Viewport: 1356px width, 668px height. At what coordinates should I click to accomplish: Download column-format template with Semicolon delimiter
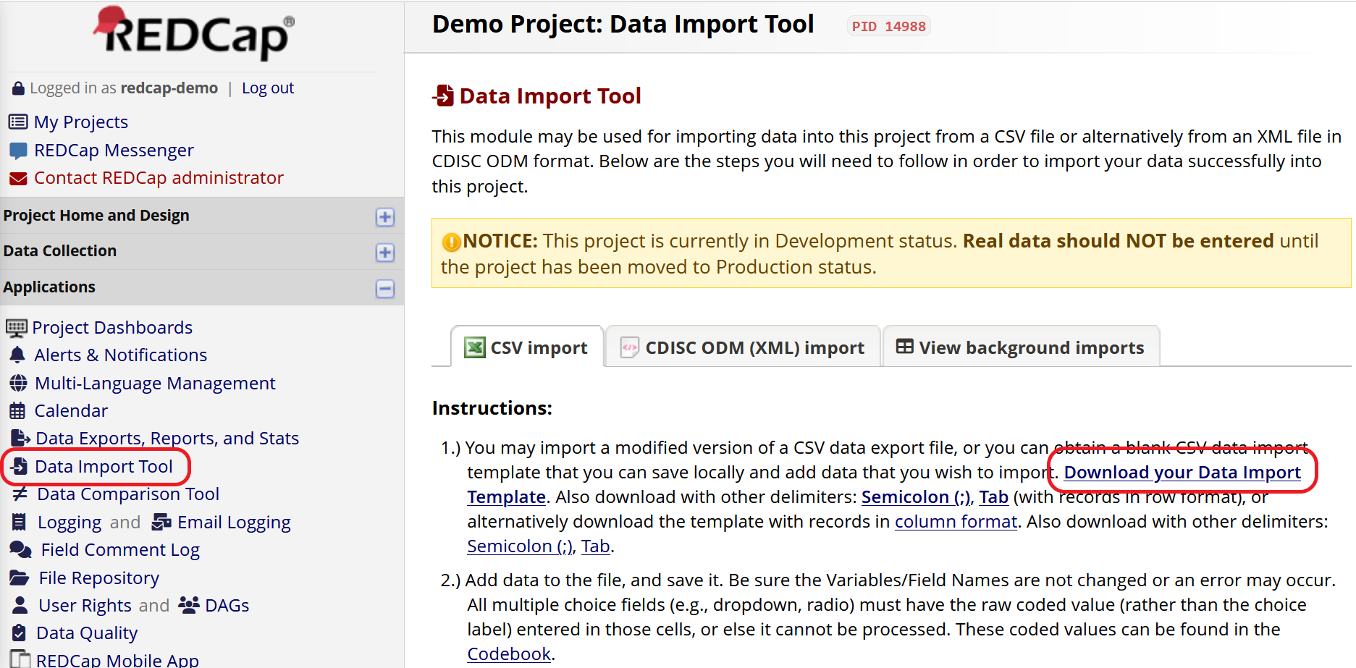pos(520,546)
